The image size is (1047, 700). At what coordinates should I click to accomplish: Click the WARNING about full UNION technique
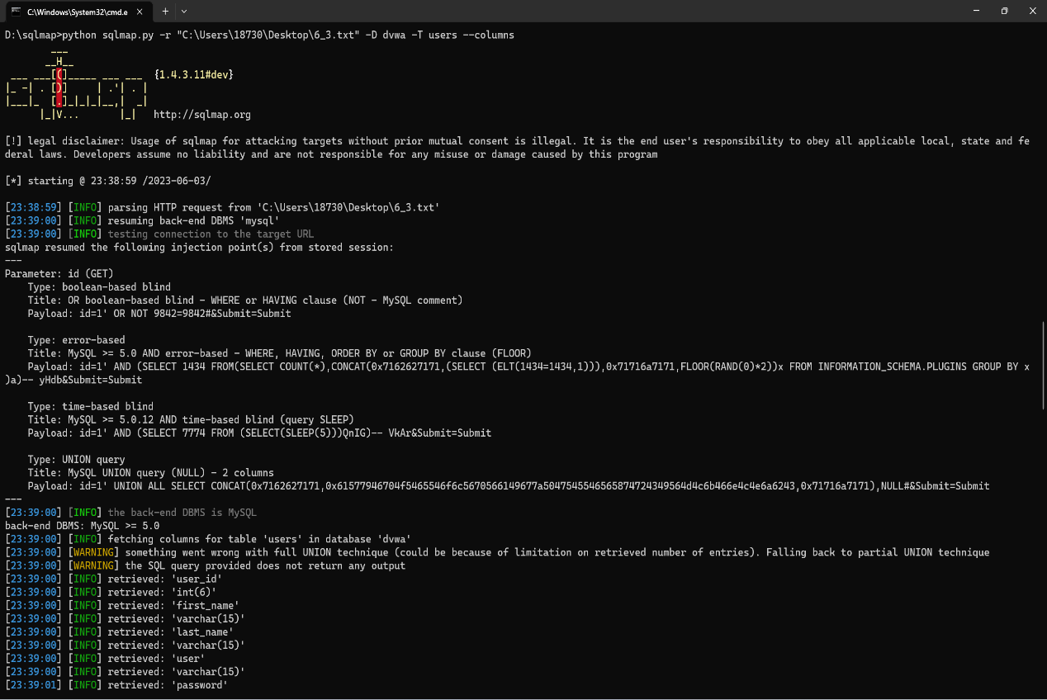(497, 552)
